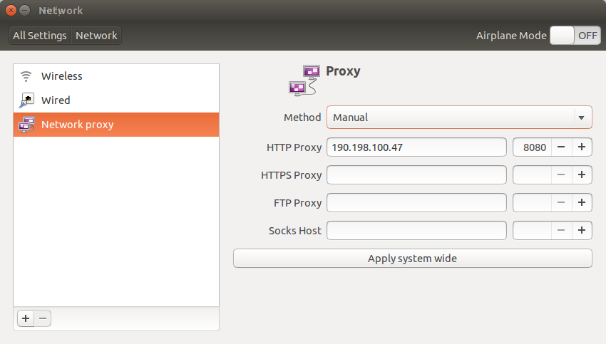
Task: Increment the FTP Proxy port value
Action: click(x=582, y=203)
